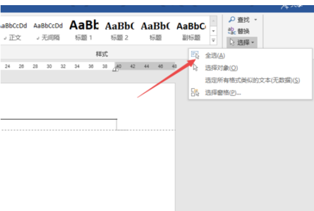This screenshot has height=211, width=314.
Task: Click the Select All menu icon
Action: [x=195, y=55]
